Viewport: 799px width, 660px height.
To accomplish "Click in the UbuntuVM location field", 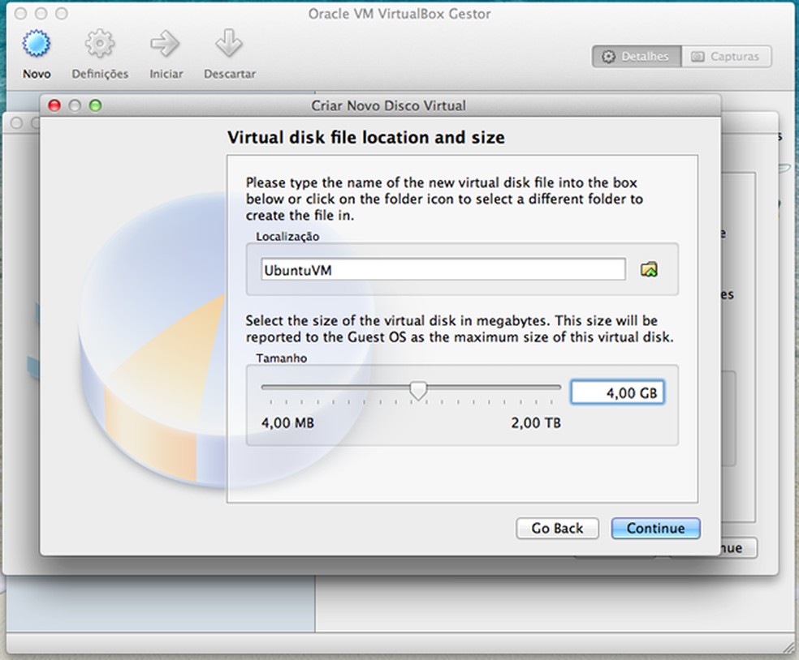I will pos(443,269).
